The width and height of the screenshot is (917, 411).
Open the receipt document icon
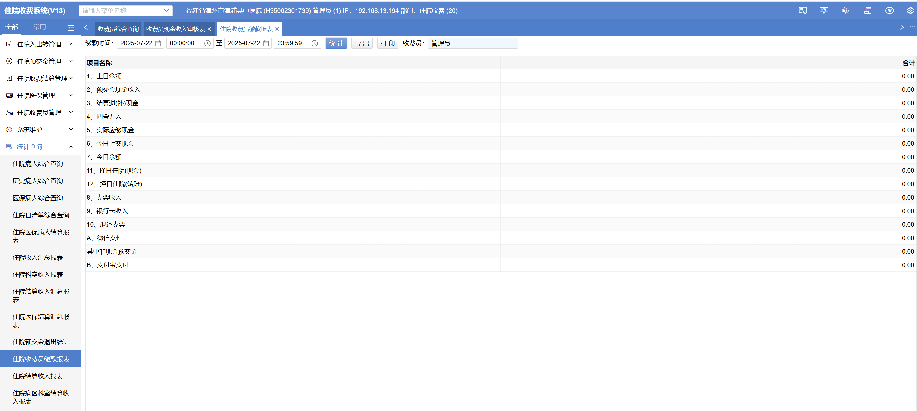pyautogui.click(x=868, y=11)
